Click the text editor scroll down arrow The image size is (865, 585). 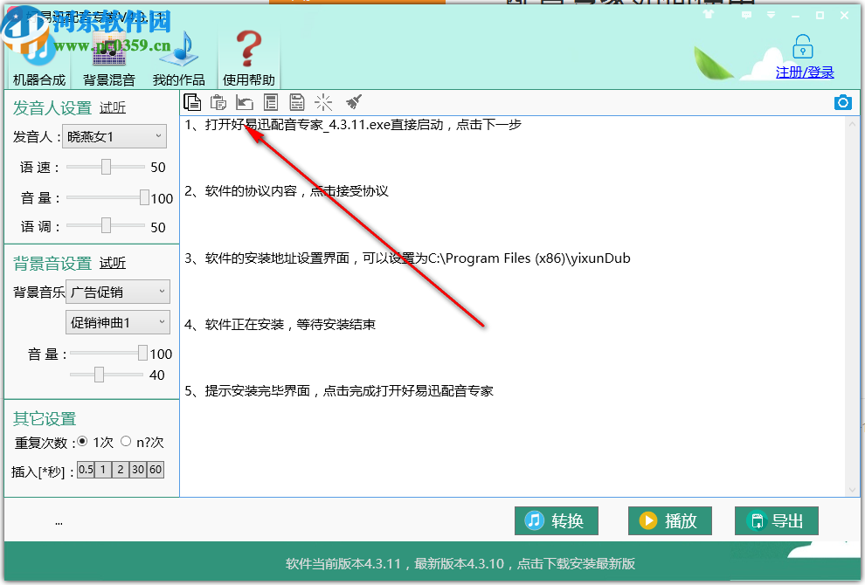pos(852,490)
